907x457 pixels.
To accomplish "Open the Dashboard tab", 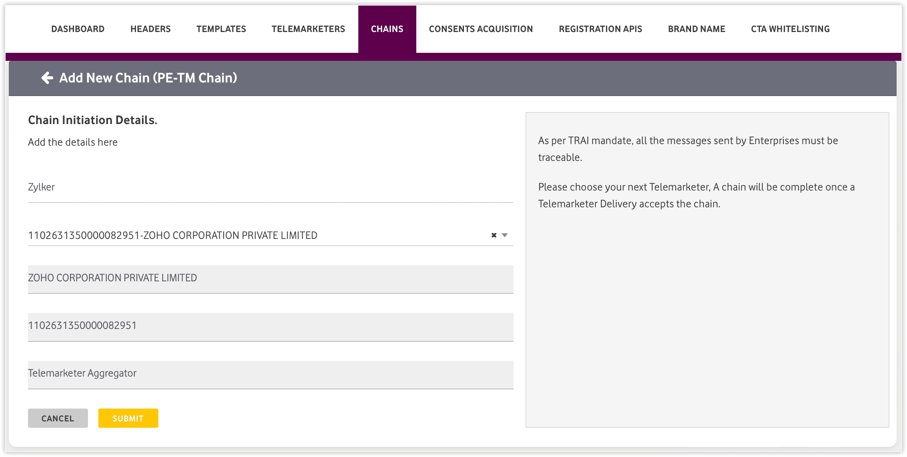I will click(x=78, y=29).
